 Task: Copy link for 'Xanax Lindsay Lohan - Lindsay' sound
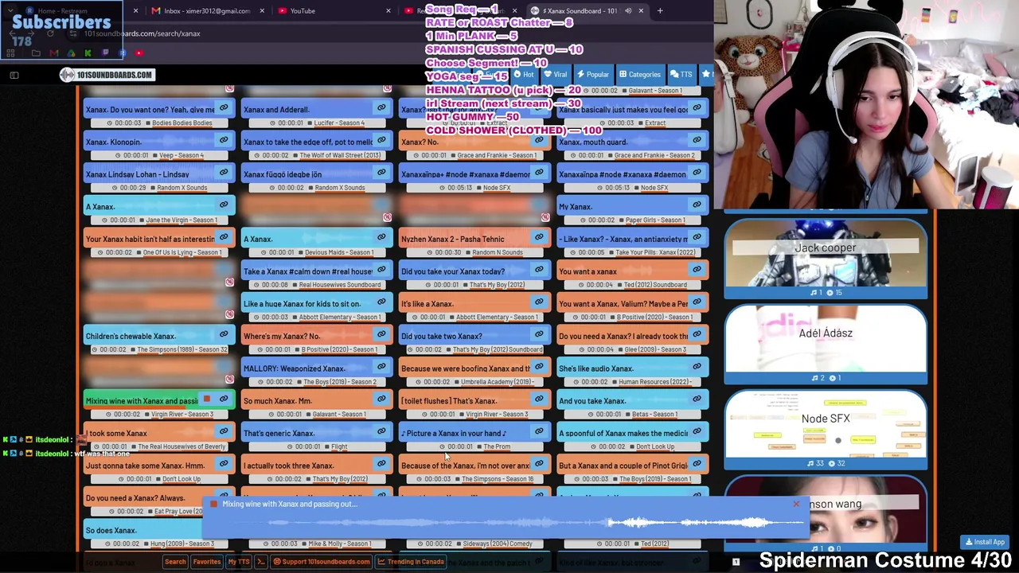click(224, 173)
